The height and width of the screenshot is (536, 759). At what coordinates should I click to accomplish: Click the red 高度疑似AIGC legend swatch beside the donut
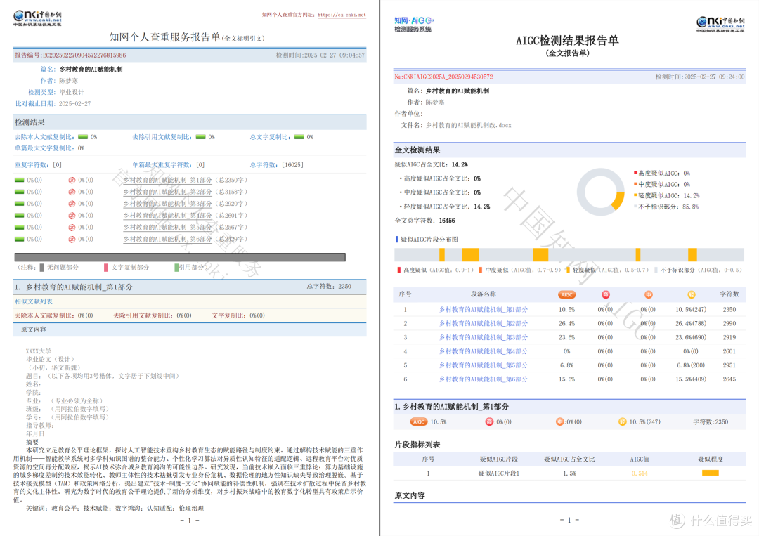click(635, 173)
